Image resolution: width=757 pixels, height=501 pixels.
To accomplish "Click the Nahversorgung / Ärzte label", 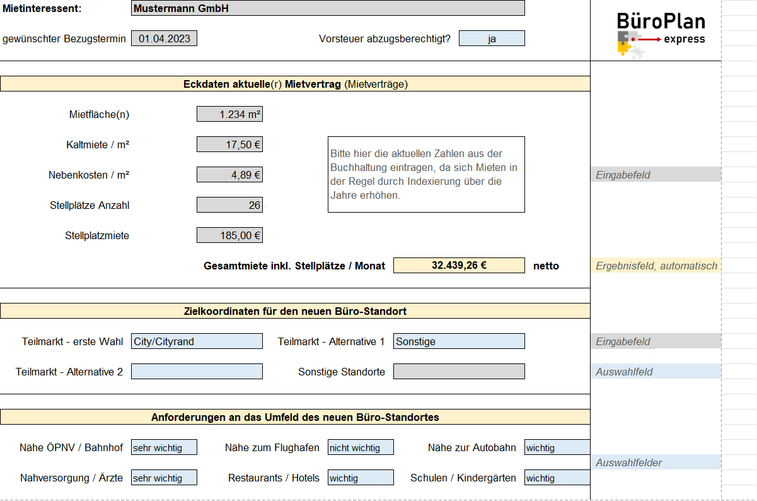I will pyautogui.click(x=71, y=478).
